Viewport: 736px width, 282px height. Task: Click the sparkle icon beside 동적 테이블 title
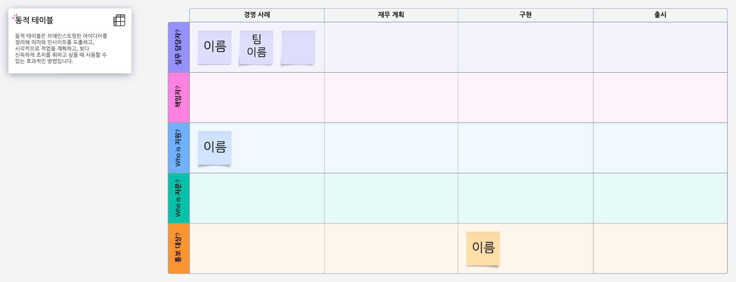[14, 17]
